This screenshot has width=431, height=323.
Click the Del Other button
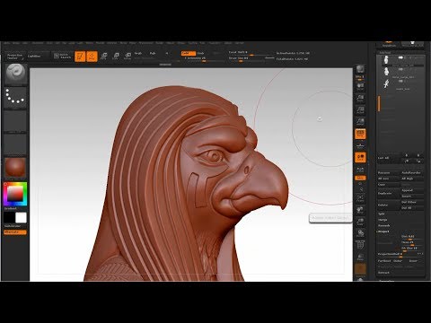point(412,202)
